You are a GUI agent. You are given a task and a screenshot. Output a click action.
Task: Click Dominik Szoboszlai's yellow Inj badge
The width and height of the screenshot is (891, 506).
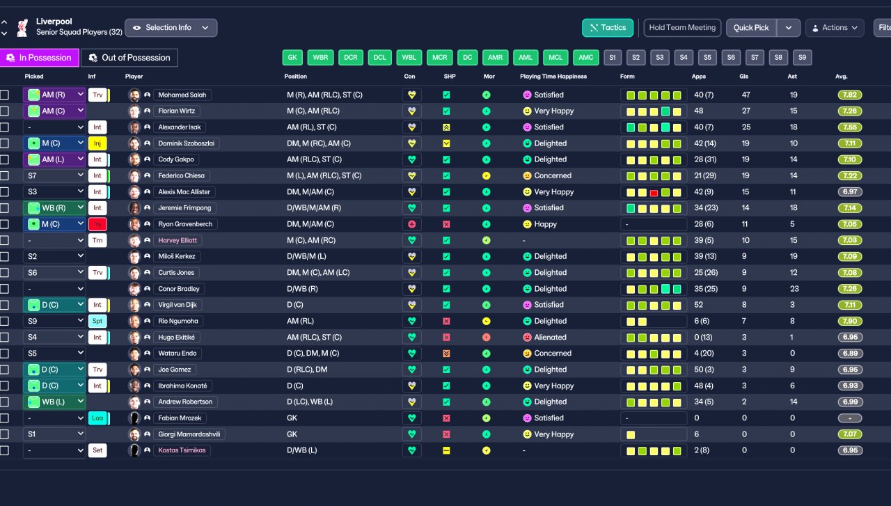(x=97, y=143)
